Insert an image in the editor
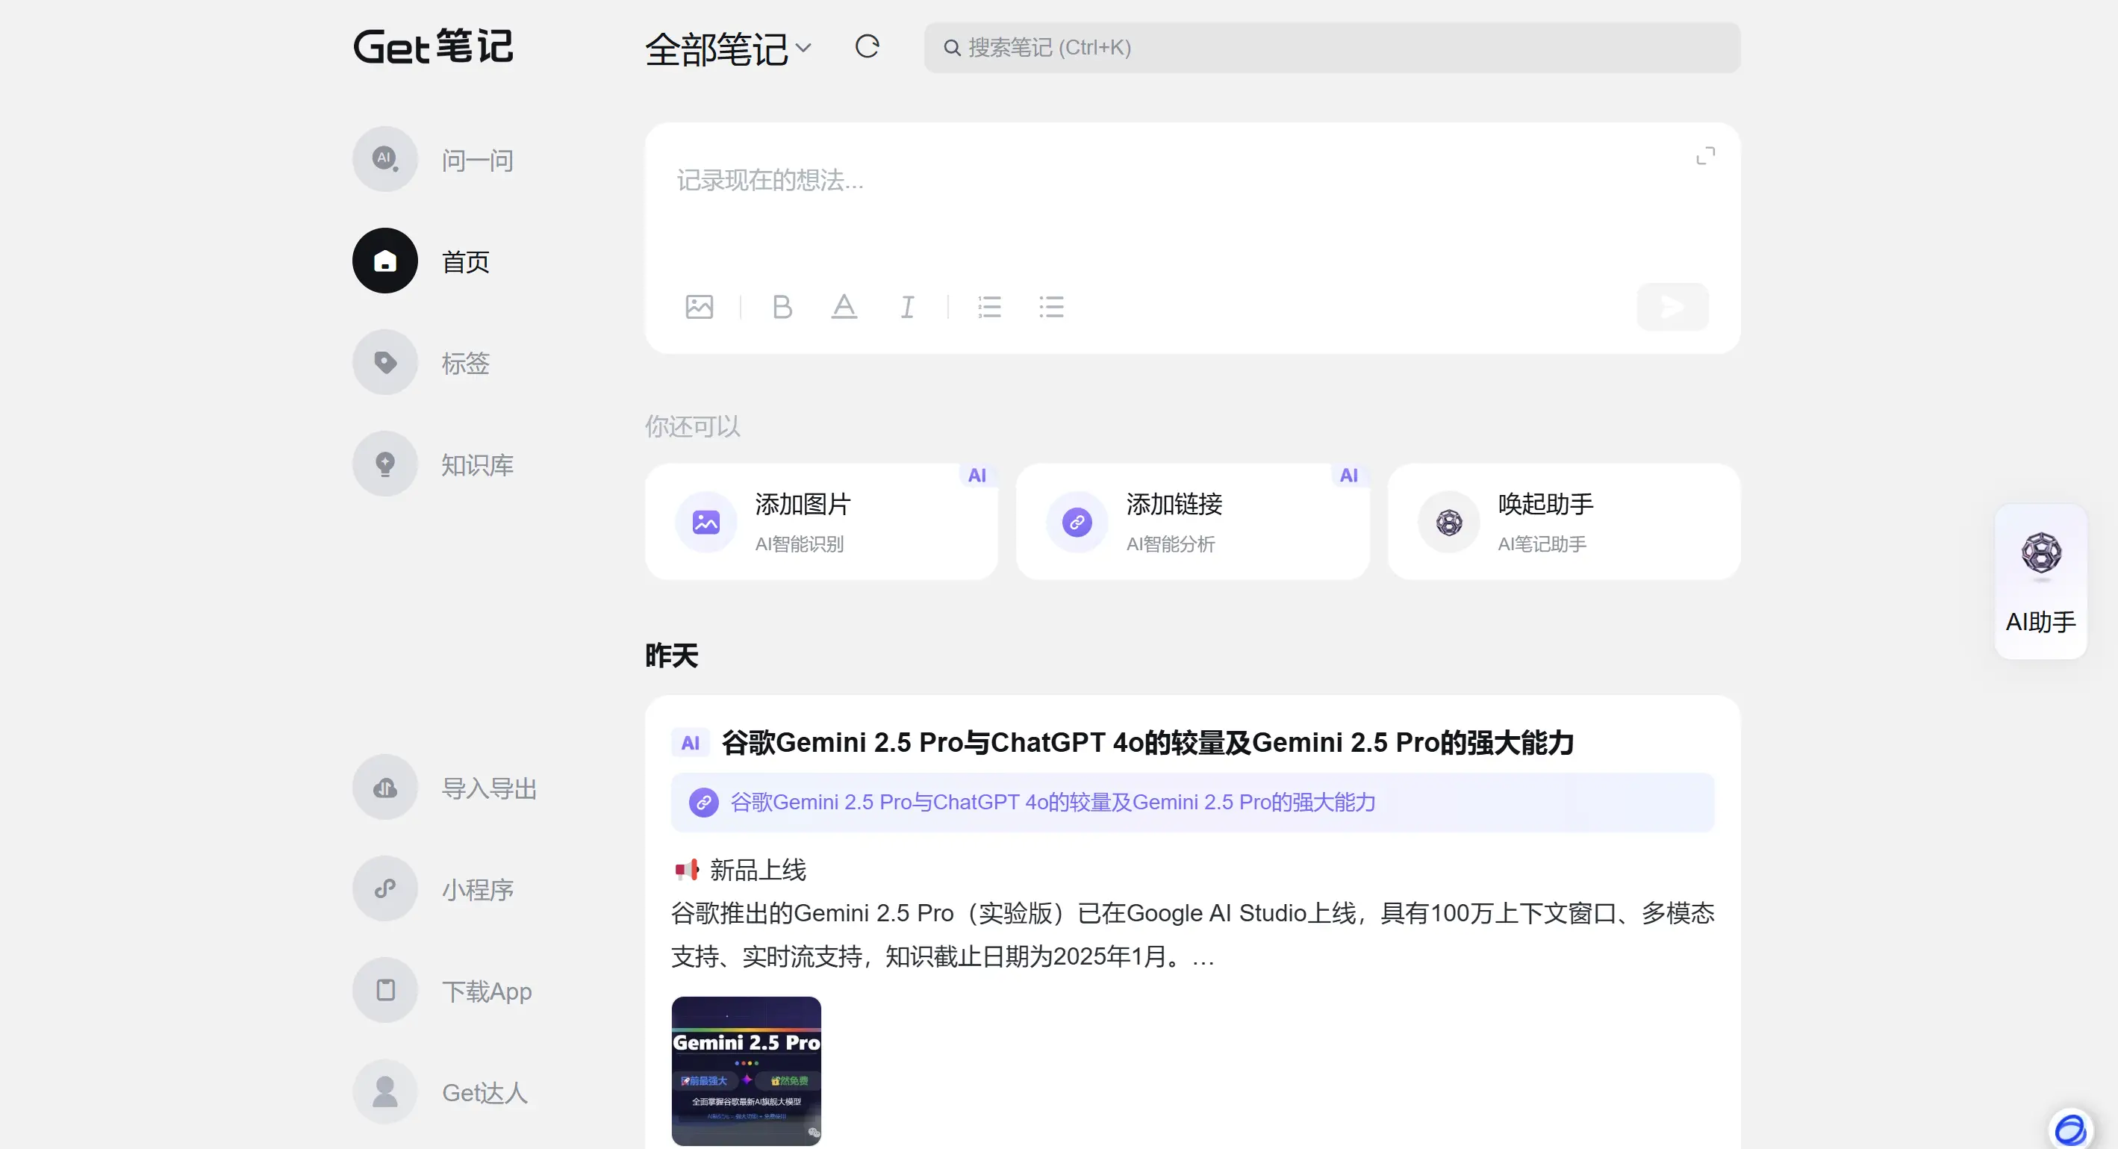2118x1149 pixels. (x=699, y=307)
